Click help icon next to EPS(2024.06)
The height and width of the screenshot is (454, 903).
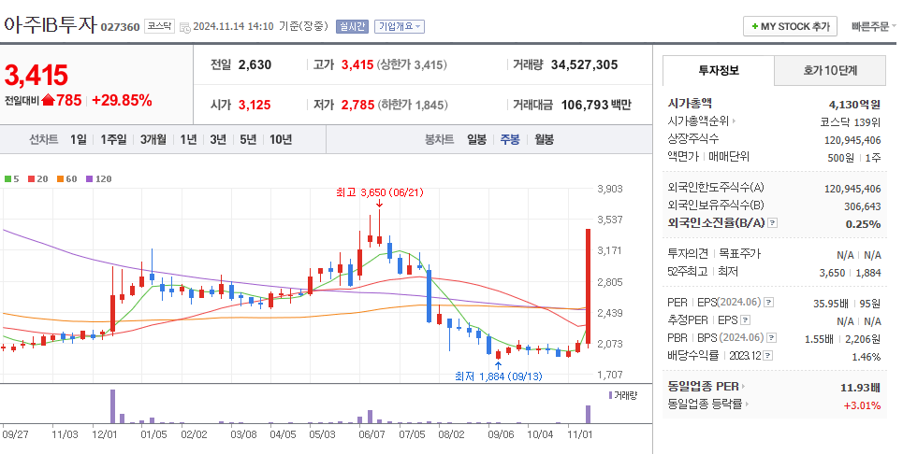(769, 303)
